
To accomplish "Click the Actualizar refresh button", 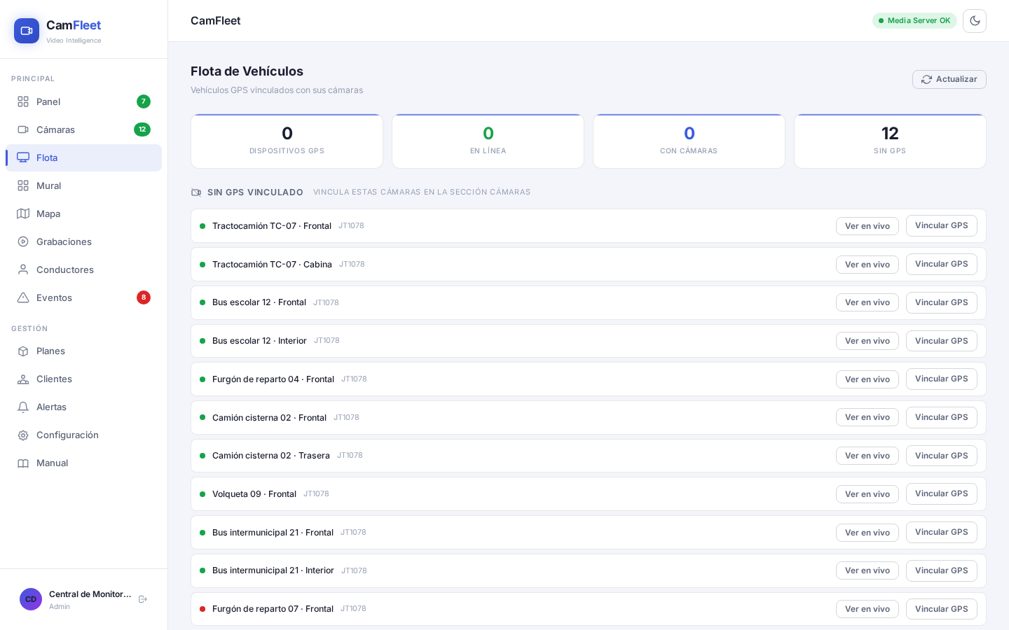I will (949, 79).
